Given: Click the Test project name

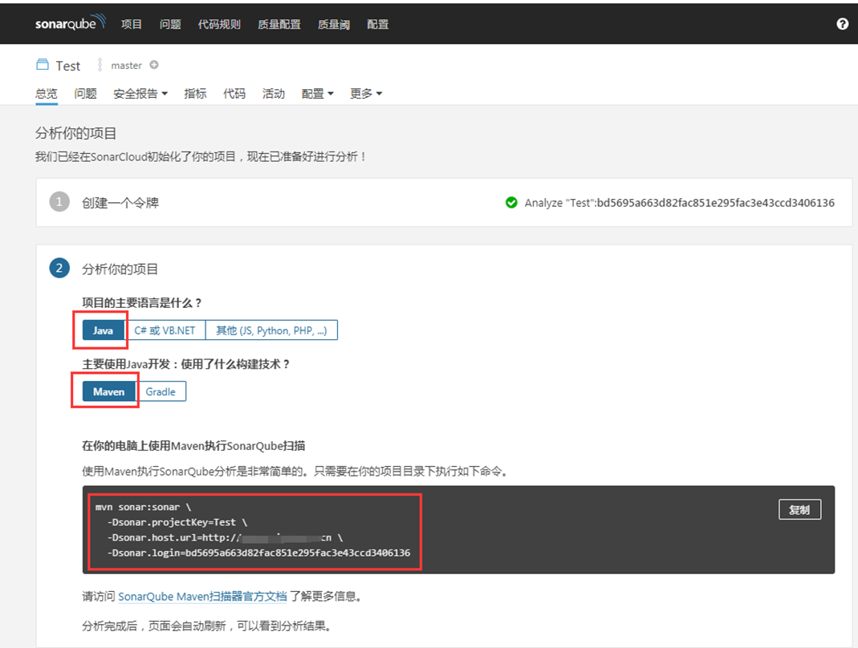Looking at the screenshot, I should (68, 67).
